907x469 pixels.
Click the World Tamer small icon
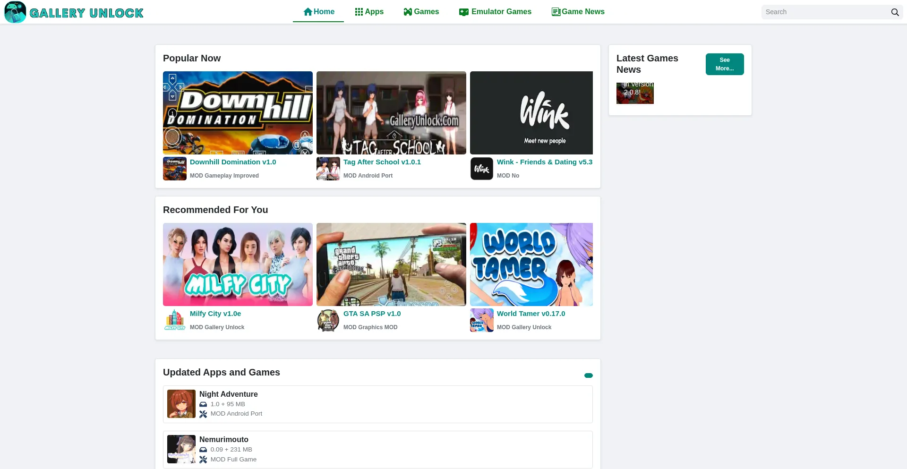click(x=482, y=320)
